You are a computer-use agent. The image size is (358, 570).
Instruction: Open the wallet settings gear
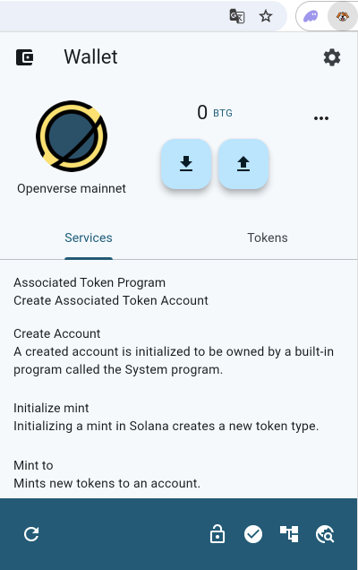332,57
